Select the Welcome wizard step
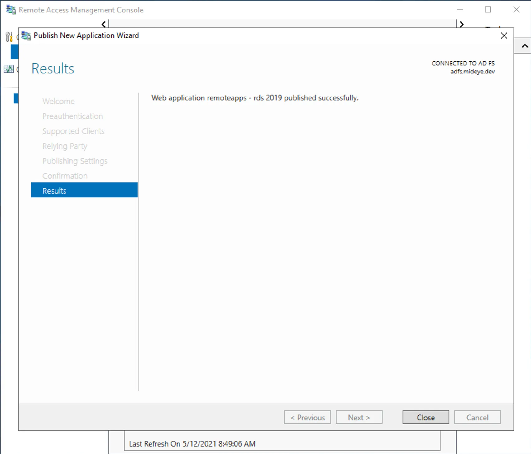 58,101
